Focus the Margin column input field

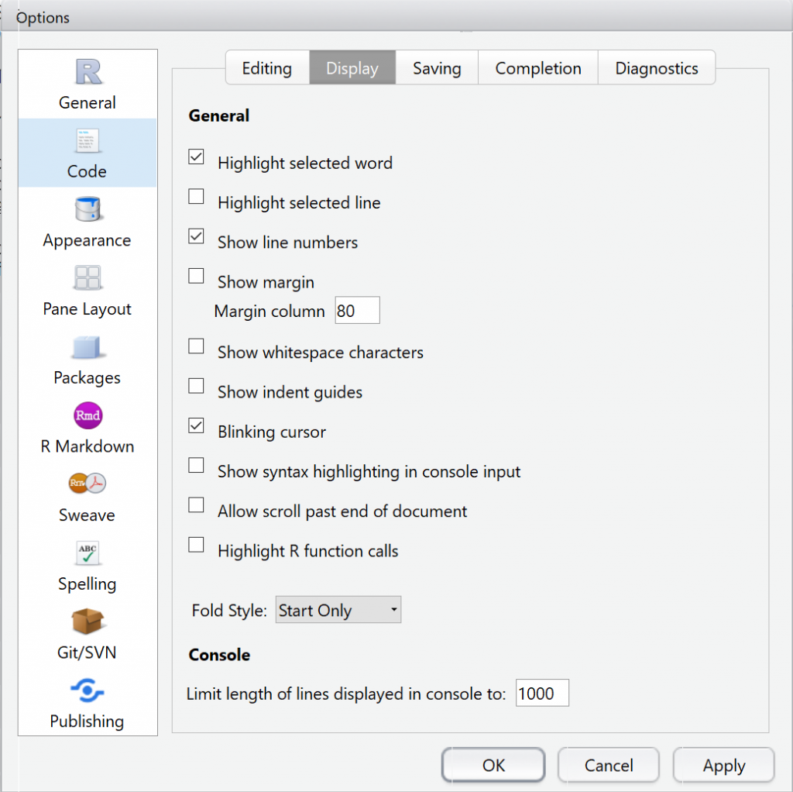[x=358, y=310]
